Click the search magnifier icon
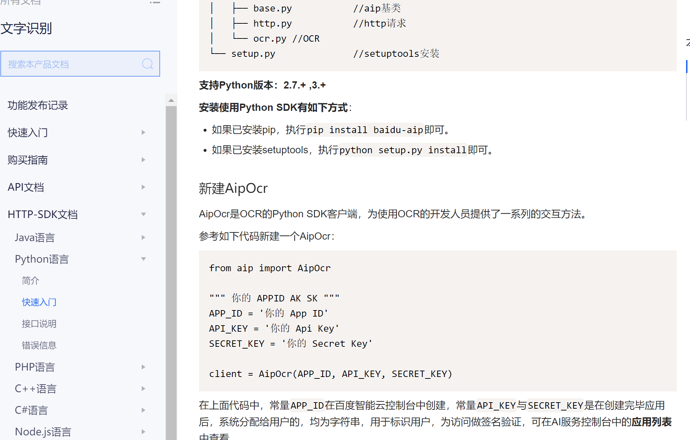Screen dimensions: 690x440 pos(147,64)
